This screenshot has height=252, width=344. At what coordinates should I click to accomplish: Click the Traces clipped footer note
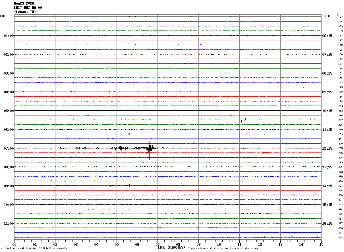click(223, 248)
